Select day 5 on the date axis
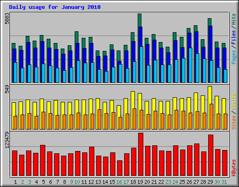 click(x=43, y=182)
